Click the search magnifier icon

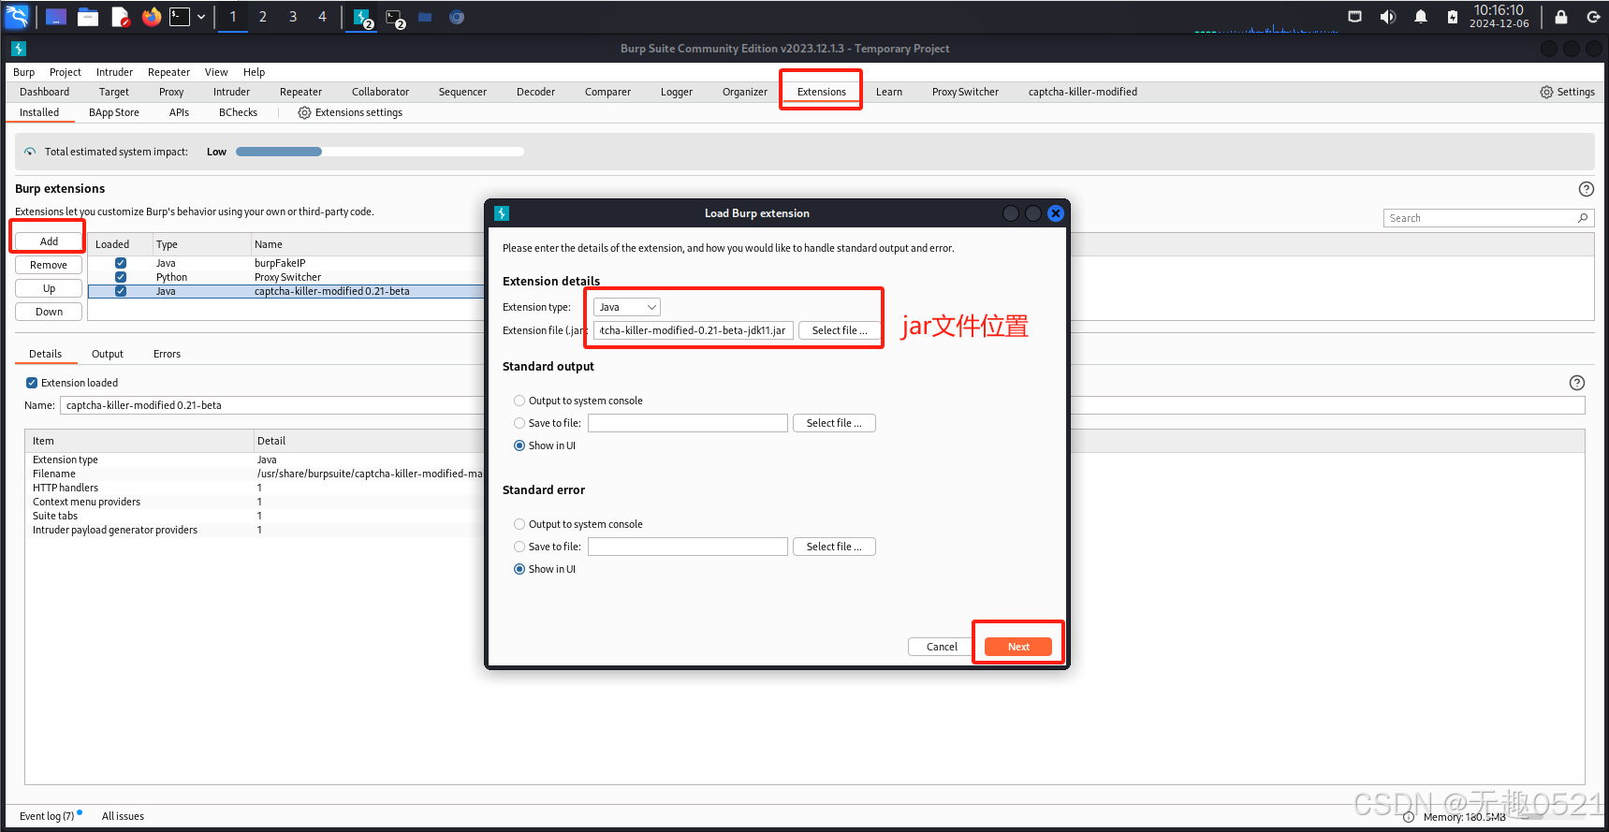pyautogui.click(x=1583, y=218)
